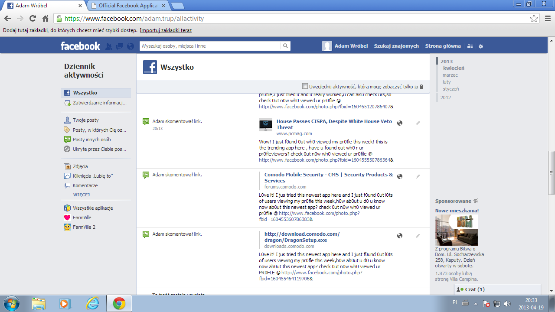Open Windows Start button
The image size is (555, 312).
click(11, 303)
